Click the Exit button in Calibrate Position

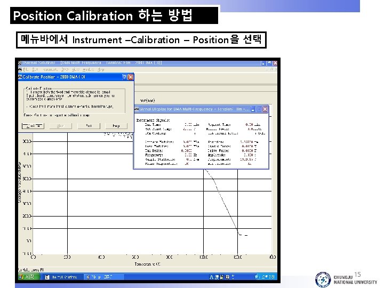[x=89, y=126]
